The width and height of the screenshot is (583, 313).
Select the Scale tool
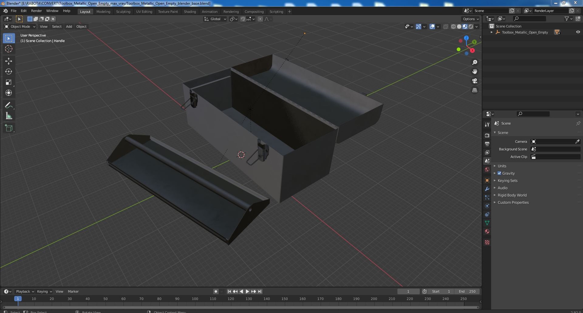pyautogui.click(x=9, y=82)
